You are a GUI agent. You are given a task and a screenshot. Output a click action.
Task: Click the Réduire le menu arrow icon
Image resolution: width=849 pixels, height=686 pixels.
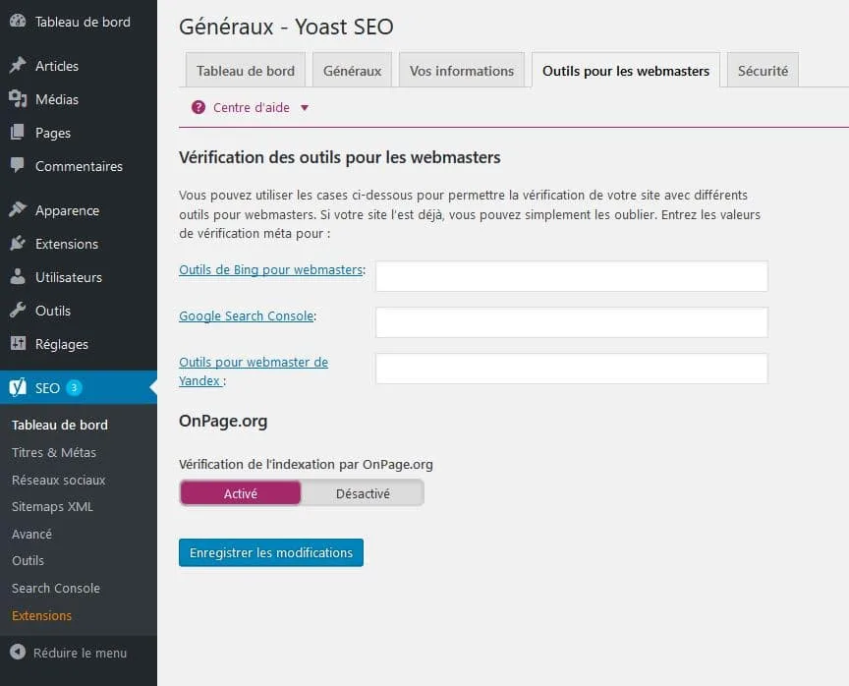(x=18, y=652)
